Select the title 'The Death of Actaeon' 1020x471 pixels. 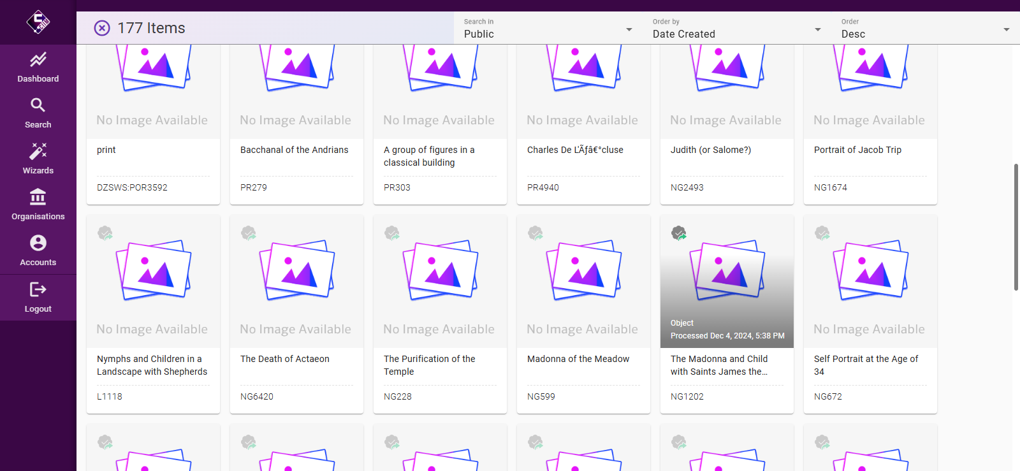point(285,359)
